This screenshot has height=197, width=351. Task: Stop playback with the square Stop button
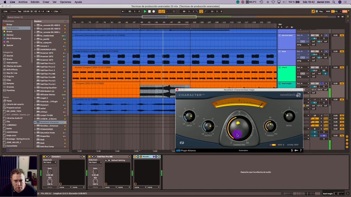click(149, 11)
